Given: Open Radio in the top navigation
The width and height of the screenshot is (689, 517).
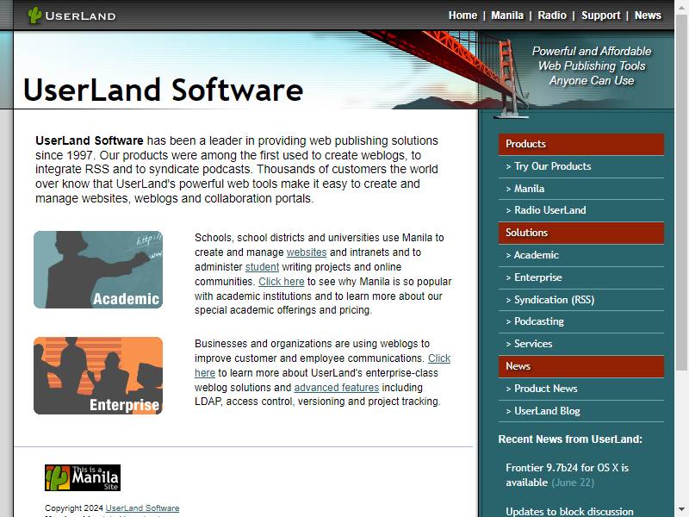Looking at the screenshot, I should [552, 16].
